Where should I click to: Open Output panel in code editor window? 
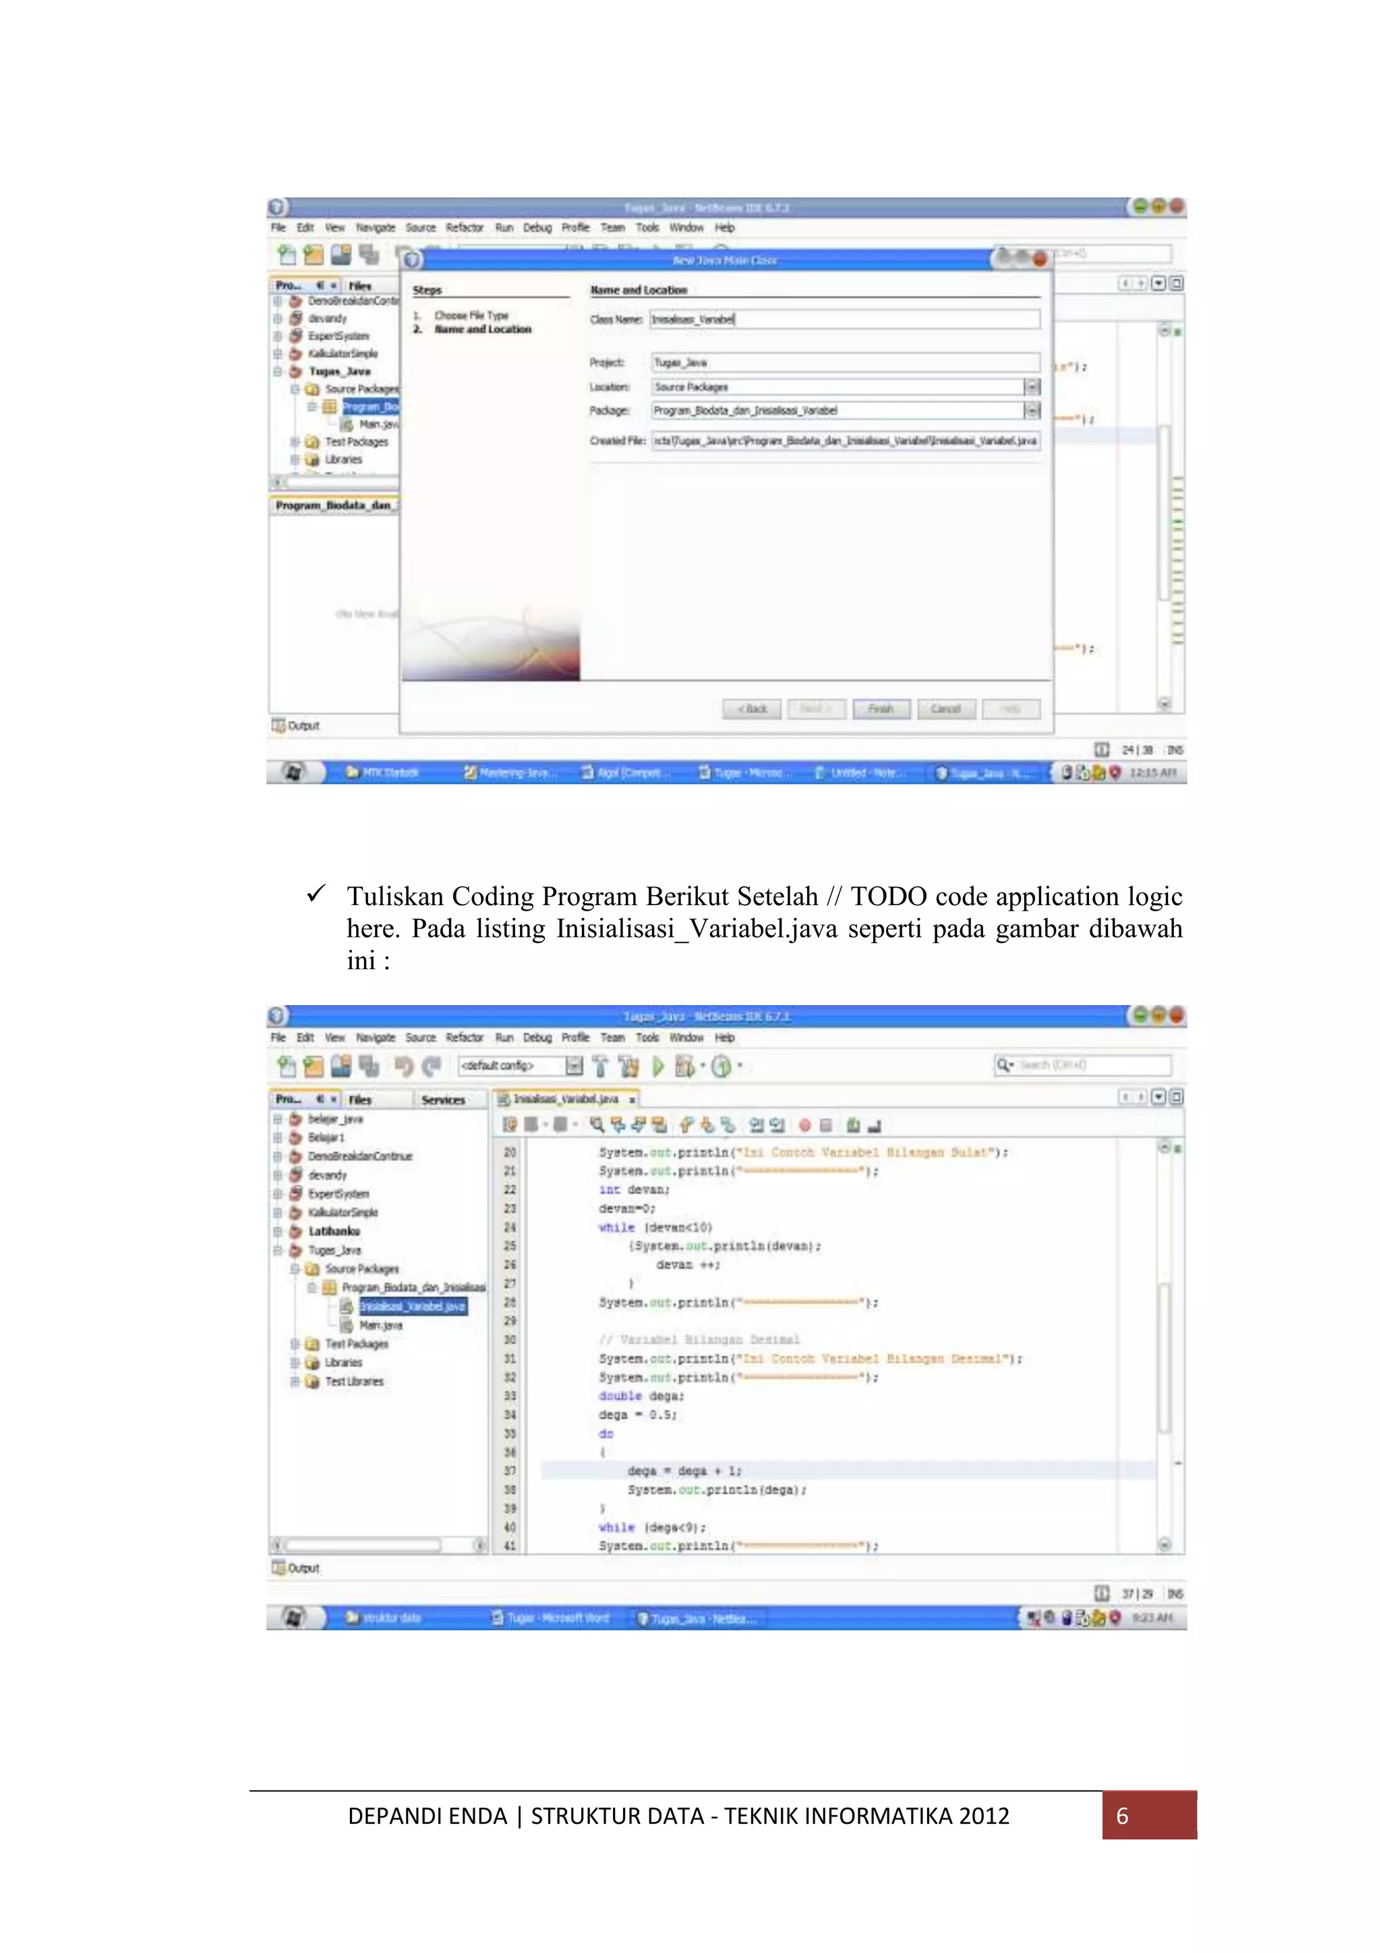(296, 1568)
